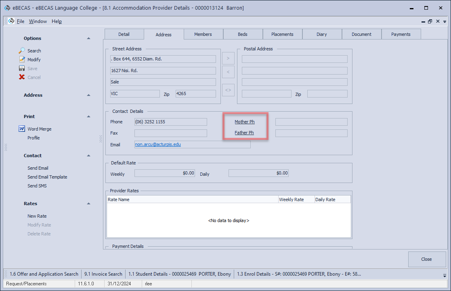Open the Mother Ph link

coord(244,122)
